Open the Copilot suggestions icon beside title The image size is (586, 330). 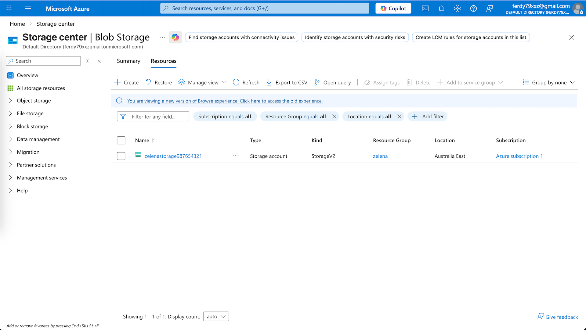pos(175,37)
